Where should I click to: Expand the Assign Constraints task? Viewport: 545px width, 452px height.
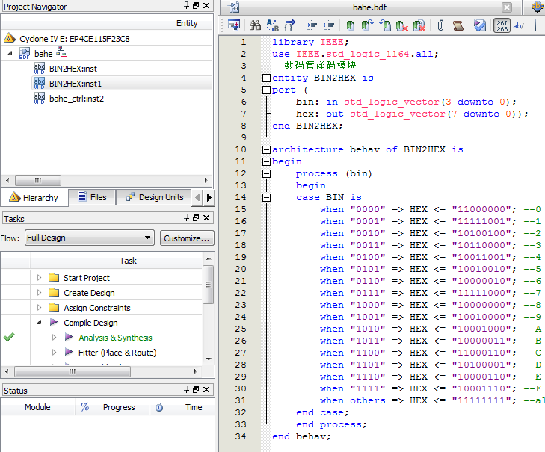40,308
